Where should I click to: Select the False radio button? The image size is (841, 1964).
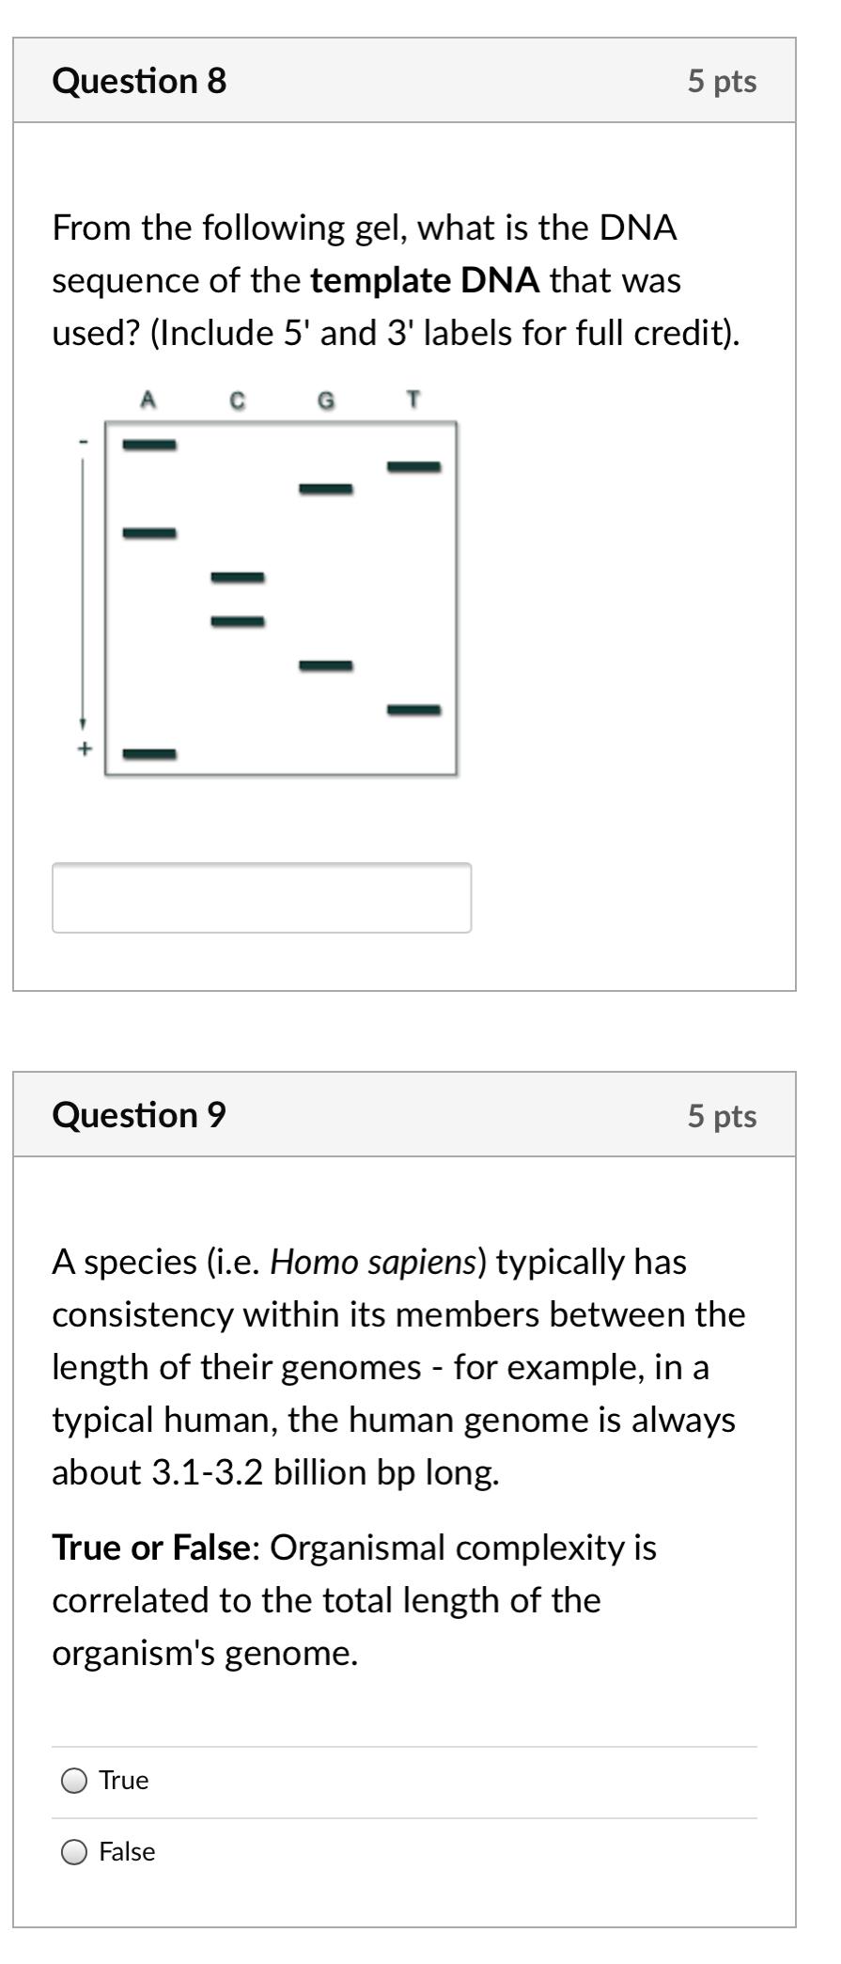pyautogui.click(x=74, y=1852)
